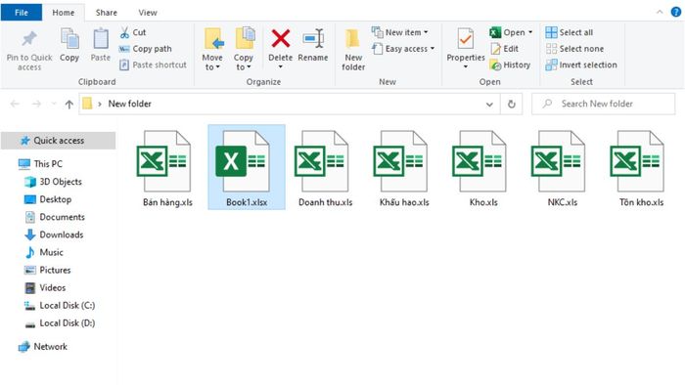Click the Refresh button beside address bar

(x=512, y=104)
